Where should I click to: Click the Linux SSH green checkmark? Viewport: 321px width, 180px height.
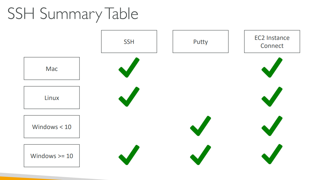click(x=129, y=97)
